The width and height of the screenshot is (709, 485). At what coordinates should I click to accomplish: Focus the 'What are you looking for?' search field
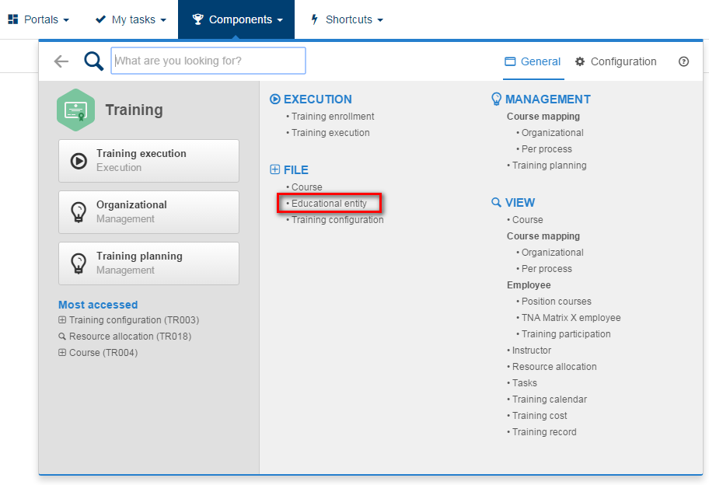[208, 61]
